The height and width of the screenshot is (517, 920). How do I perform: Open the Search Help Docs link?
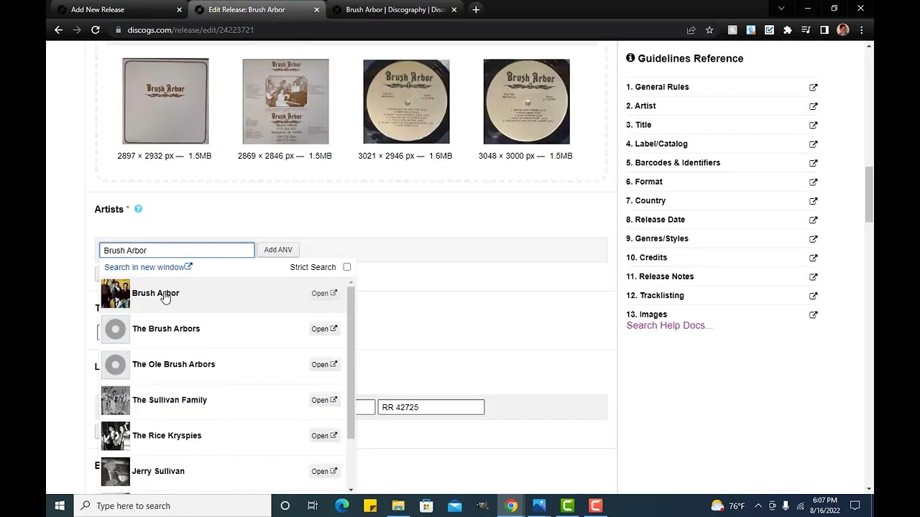point(669,325)
